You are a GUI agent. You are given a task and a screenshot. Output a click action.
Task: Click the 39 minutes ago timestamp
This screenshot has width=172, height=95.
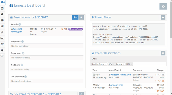(100, 77)
